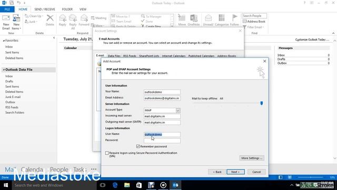This screenshot has width=337, height=190.
Task: Open Account Type dropdown
Action: pyautogui.click(x=178, y=110)
